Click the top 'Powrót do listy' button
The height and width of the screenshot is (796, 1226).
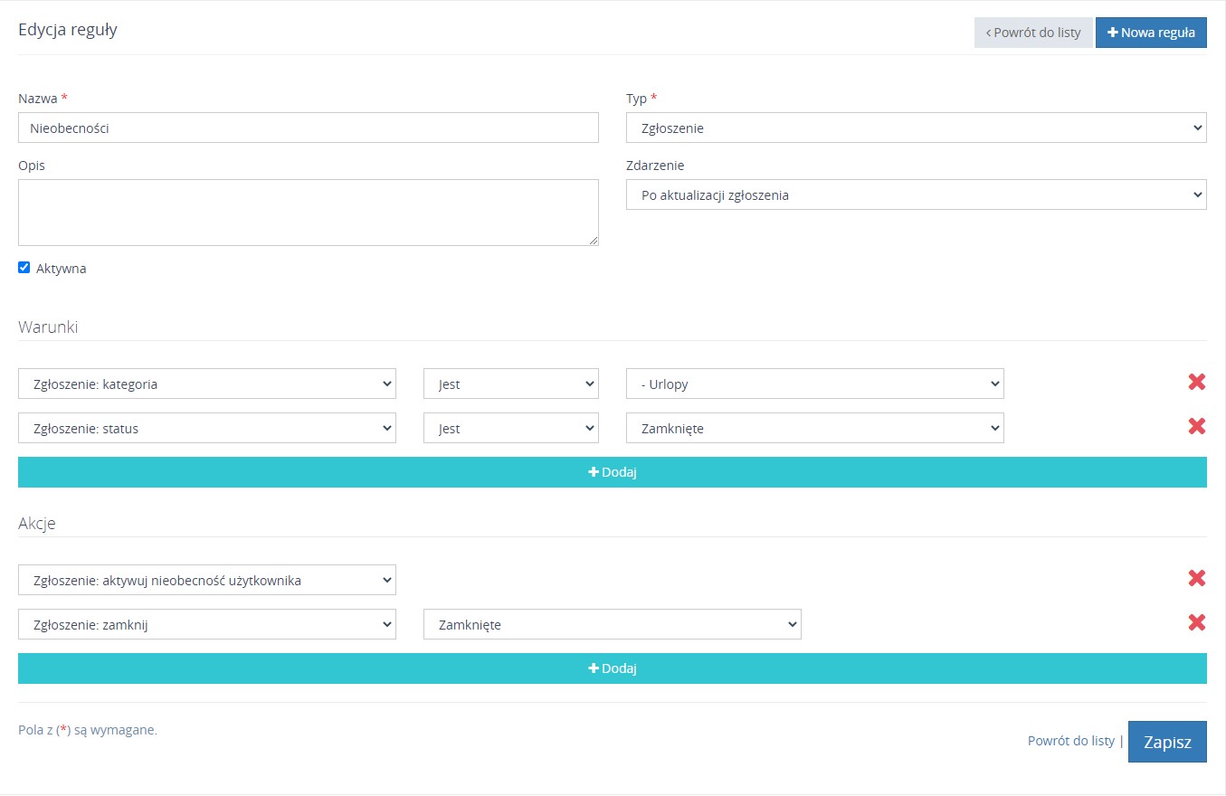[1033, 33]
